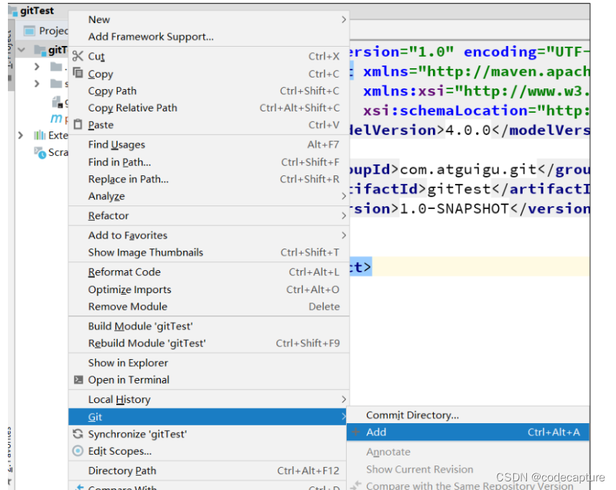
Task: Click Show Current Revision entry
Action: (468, 469)
